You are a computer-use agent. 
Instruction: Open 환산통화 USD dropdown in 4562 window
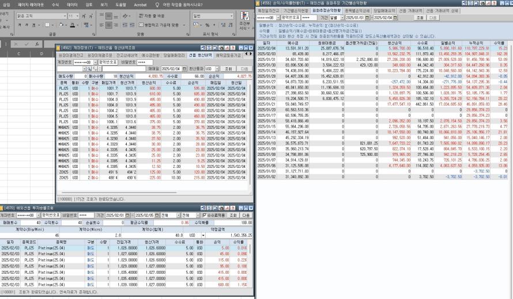tap(217, 69)
